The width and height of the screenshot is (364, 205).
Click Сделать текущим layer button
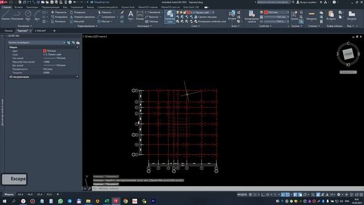205,17
